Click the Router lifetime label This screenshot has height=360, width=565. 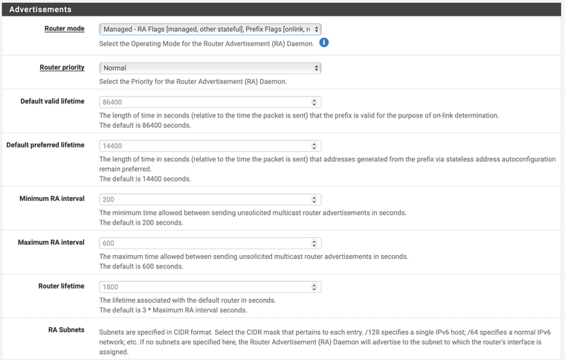(x=61, y=286)
